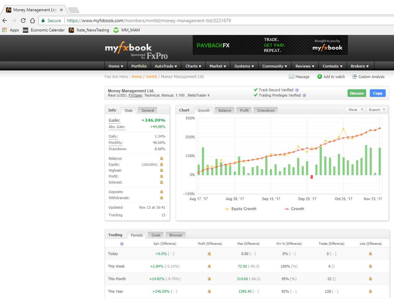The image size is (394, 299).
Task: Expand the Systems menu
Action: [244, 66]
